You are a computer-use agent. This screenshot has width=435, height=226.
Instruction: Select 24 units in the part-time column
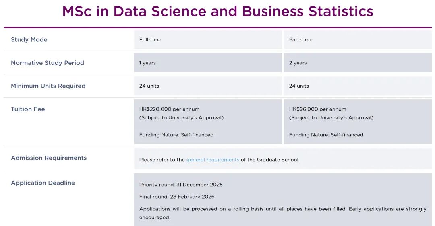(299, 86)
